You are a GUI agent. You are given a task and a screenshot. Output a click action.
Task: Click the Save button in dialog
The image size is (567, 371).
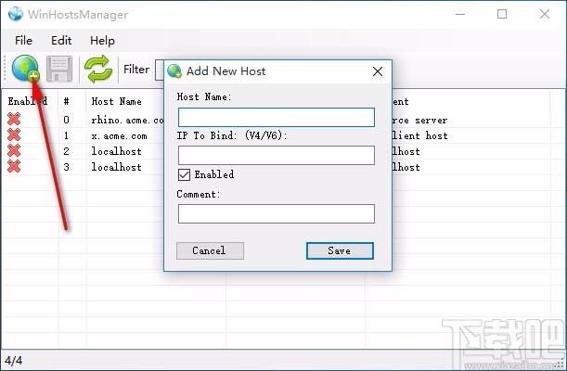340,250
